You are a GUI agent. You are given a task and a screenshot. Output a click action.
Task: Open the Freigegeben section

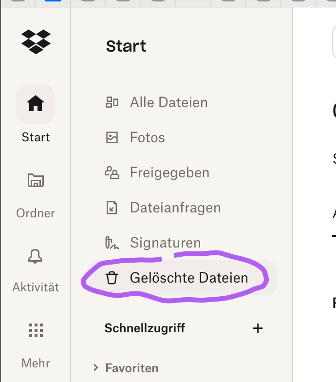(169, 172)
